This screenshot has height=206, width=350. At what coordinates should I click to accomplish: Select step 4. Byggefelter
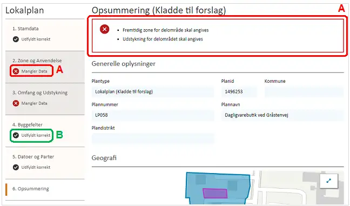coord(45,131)
